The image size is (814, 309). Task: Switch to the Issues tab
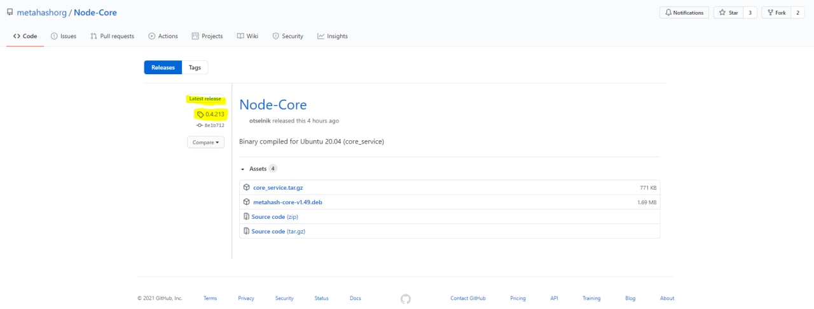pos(64,36)
